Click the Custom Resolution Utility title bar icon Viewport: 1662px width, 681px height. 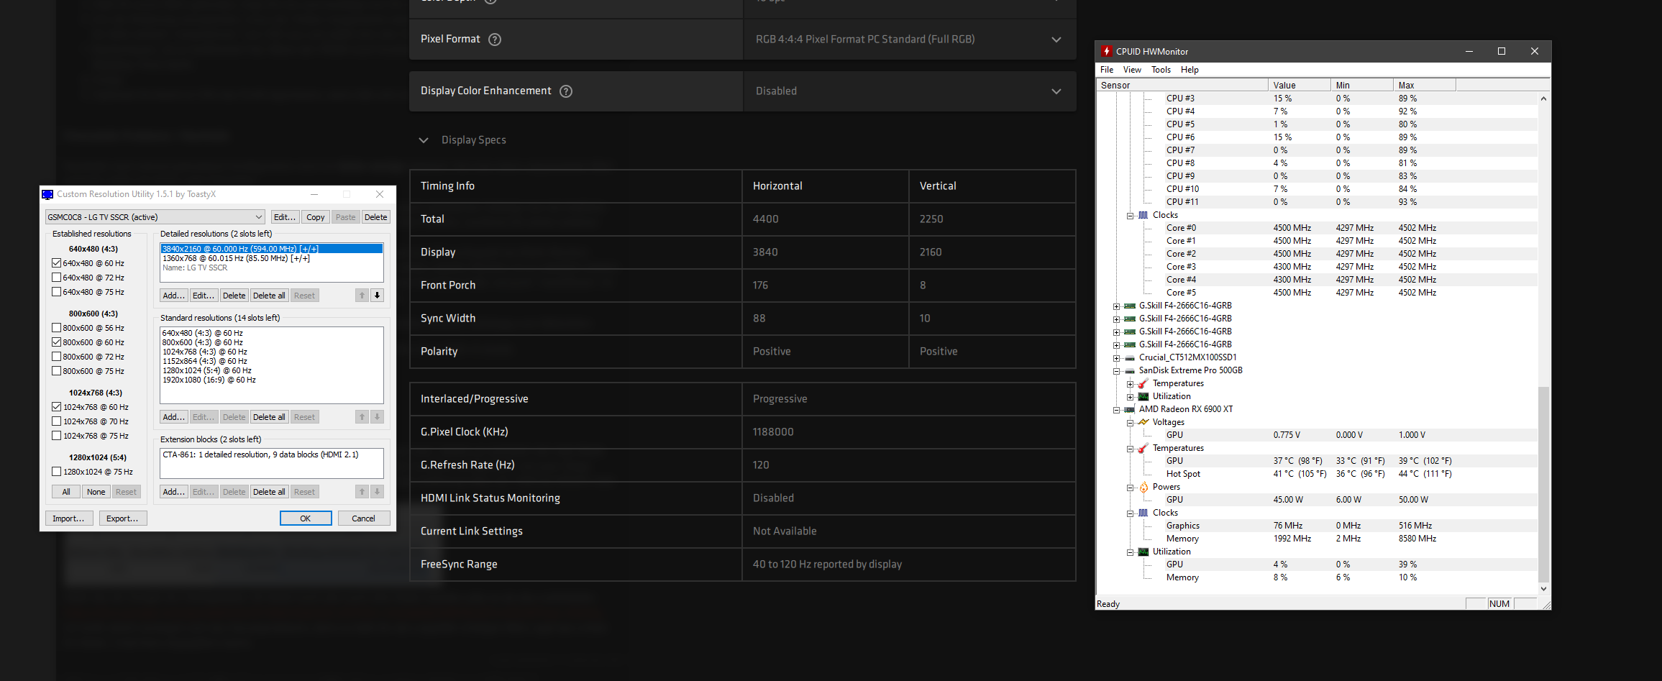pos(48,194)
